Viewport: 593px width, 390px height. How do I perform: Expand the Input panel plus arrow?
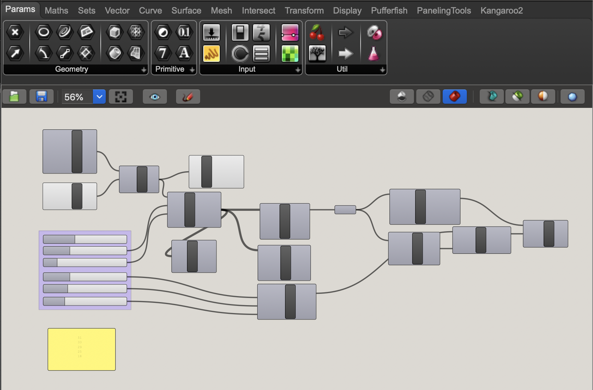coord(298,70)
